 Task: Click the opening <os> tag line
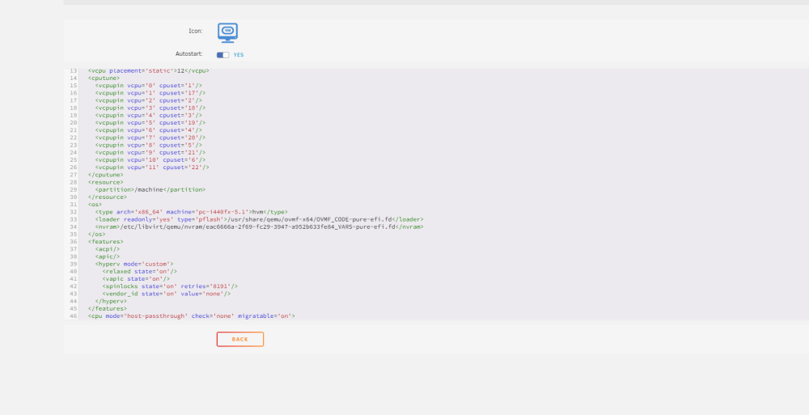tap(95, 205)
